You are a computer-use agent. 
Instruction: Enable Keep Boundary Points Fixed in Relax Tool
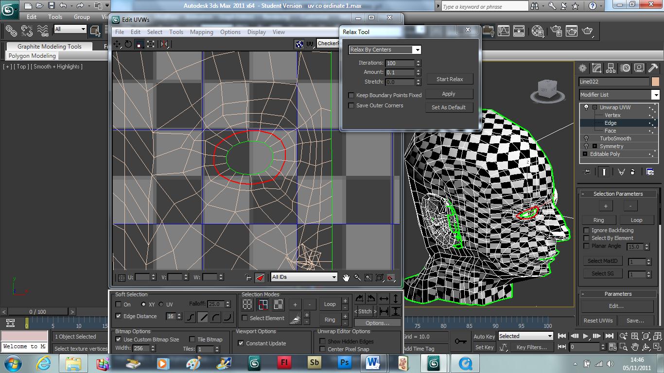point(351,95)
